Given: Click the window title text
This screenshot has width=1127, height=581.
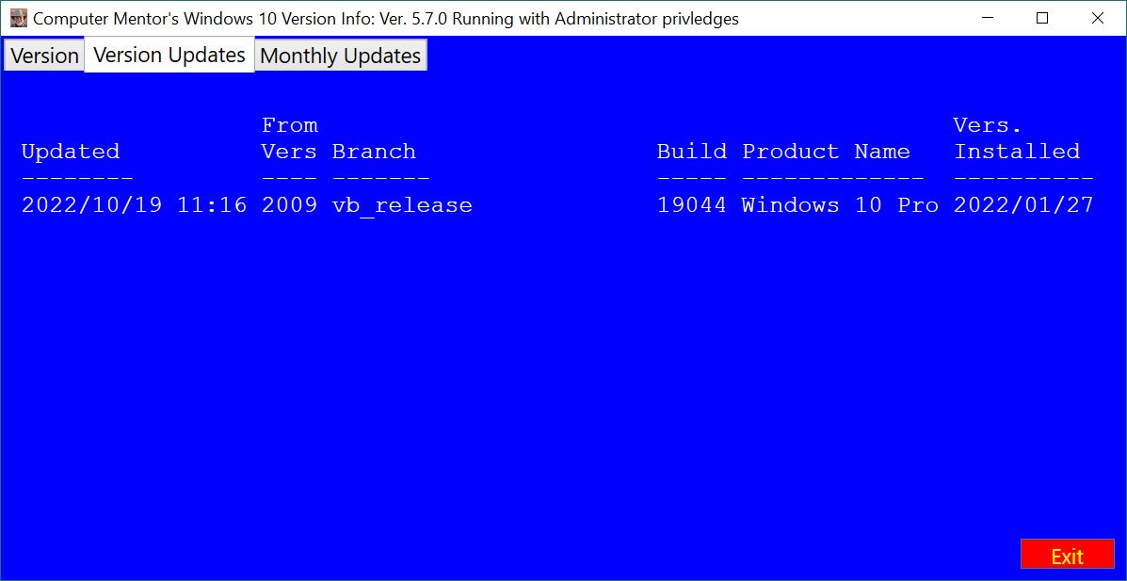Looking at the screenshot, I should pos(386,19).
